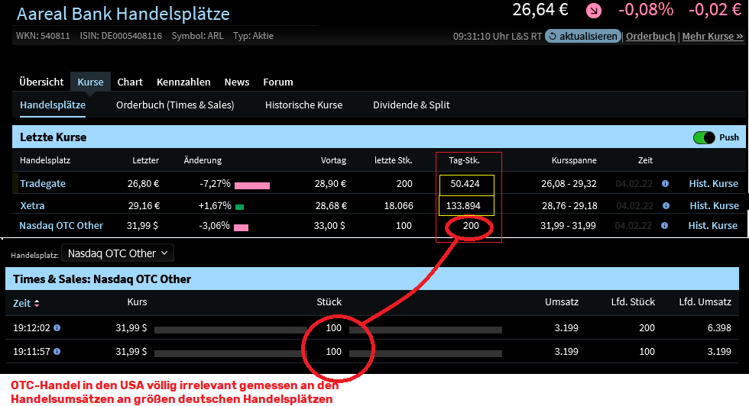The height and width of the screenshot is (406, 749).
Task: Click Nasdaq OTC Other's last price 31,99 $
Action: pos(142,226)
